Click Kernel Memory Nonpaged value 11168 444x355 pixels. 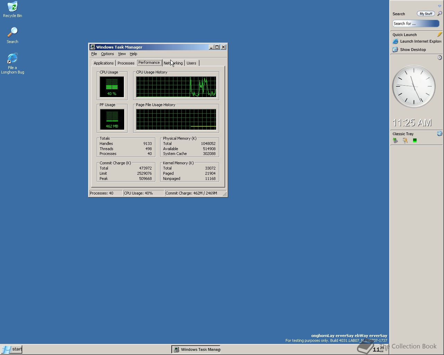pyautogui.click(x=210, y=179)
